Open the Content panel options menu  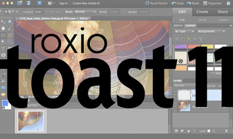230,26
